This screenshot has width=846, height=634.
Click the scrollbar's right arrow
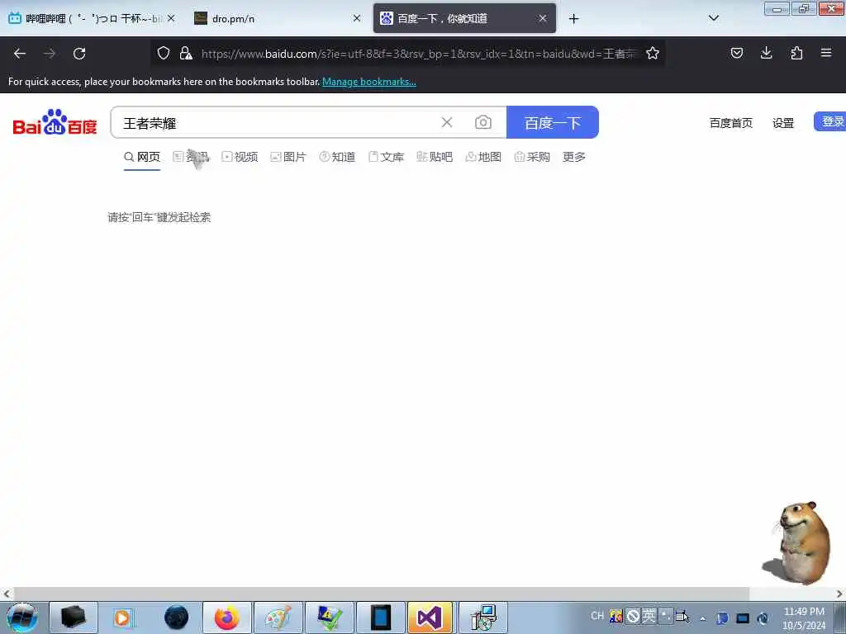(x=839, y=594)
